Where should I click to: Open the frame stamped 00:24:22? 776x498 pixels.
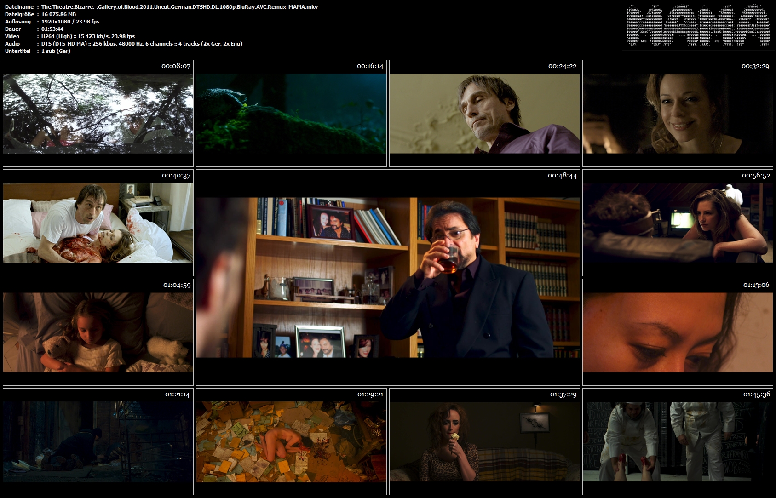[x=484, y=113]
